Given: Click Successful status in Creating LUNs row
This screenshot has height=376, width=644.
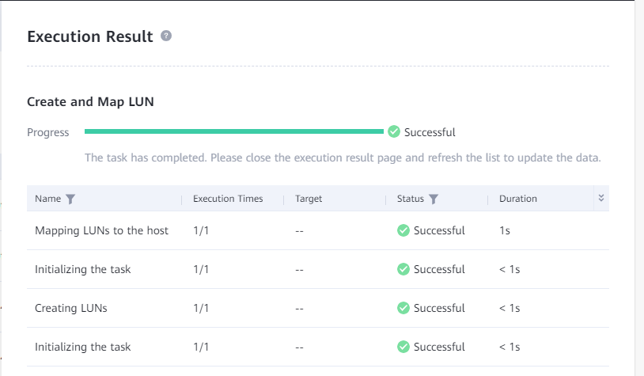Looking at the screenshot, I should click(439, 308).
